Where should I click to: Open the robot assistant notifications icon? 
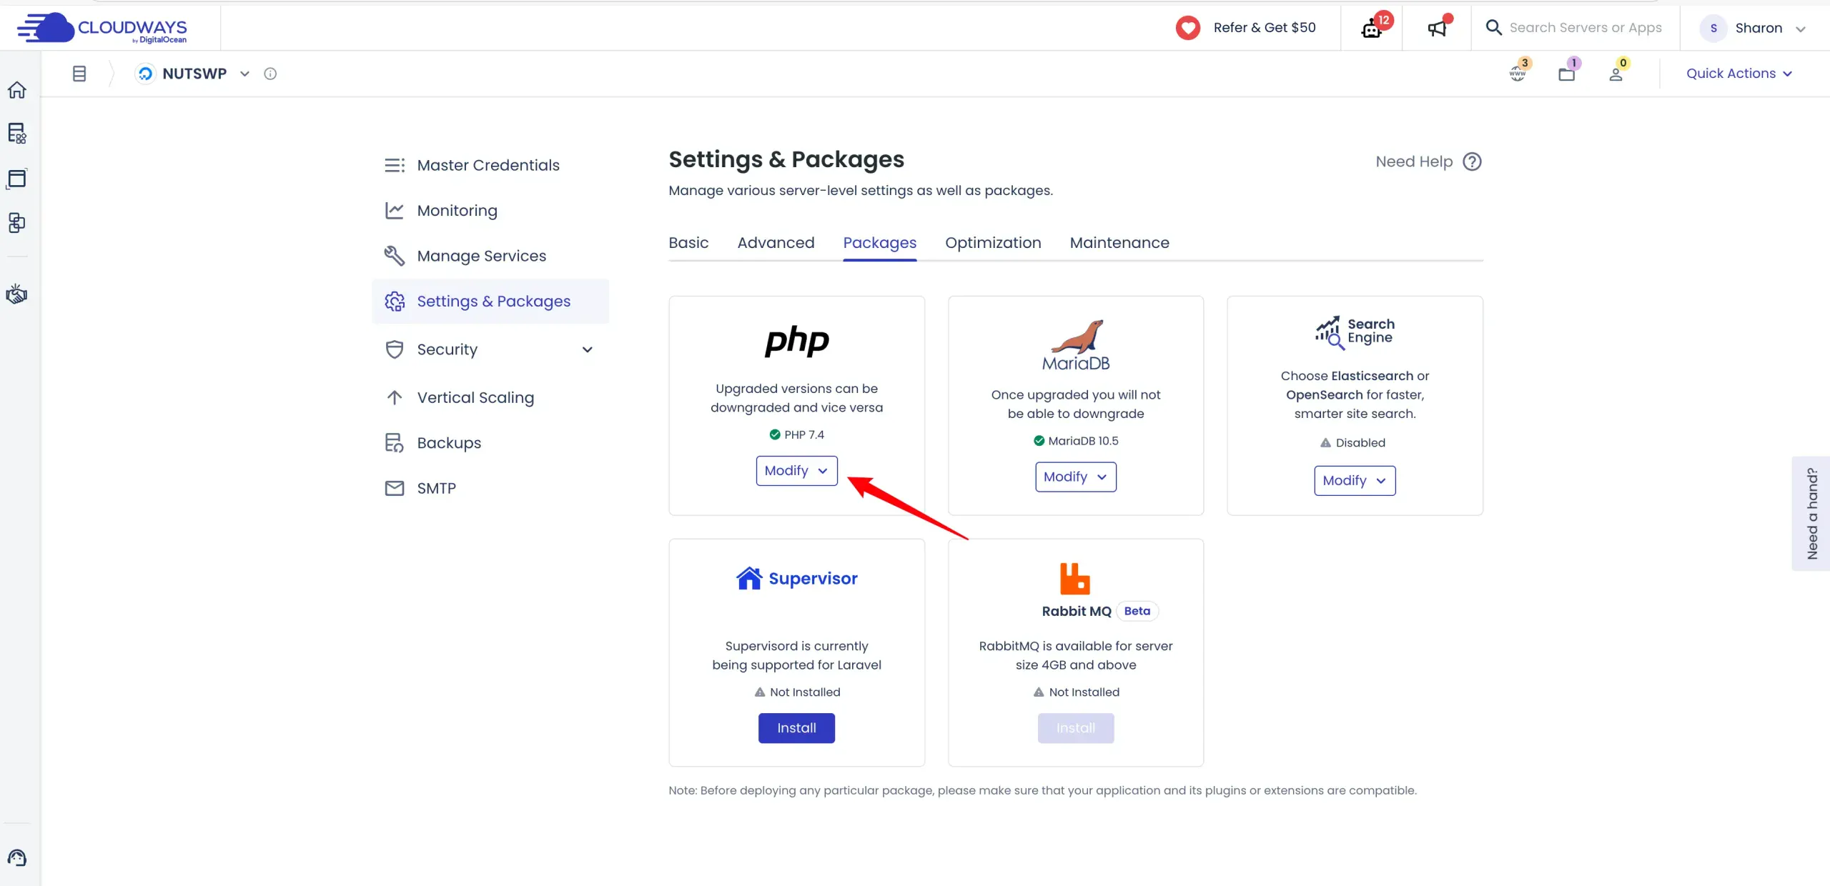pyautogui.click(x=1372, y=29)
